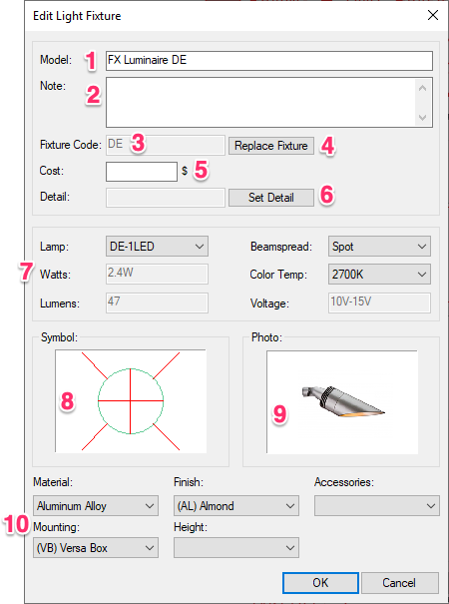Expand the Beamspread dropdown set to Spot

point(379,247)
